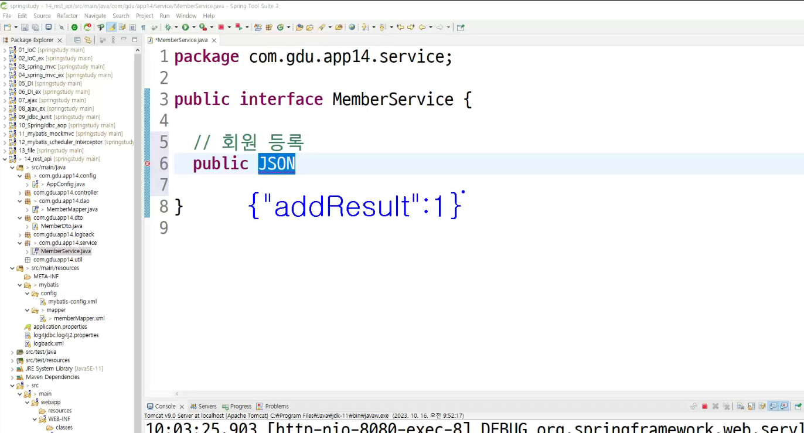Click the red Stop toolbar icon
This screenshot has width=804, height=433.
[221, 27]
